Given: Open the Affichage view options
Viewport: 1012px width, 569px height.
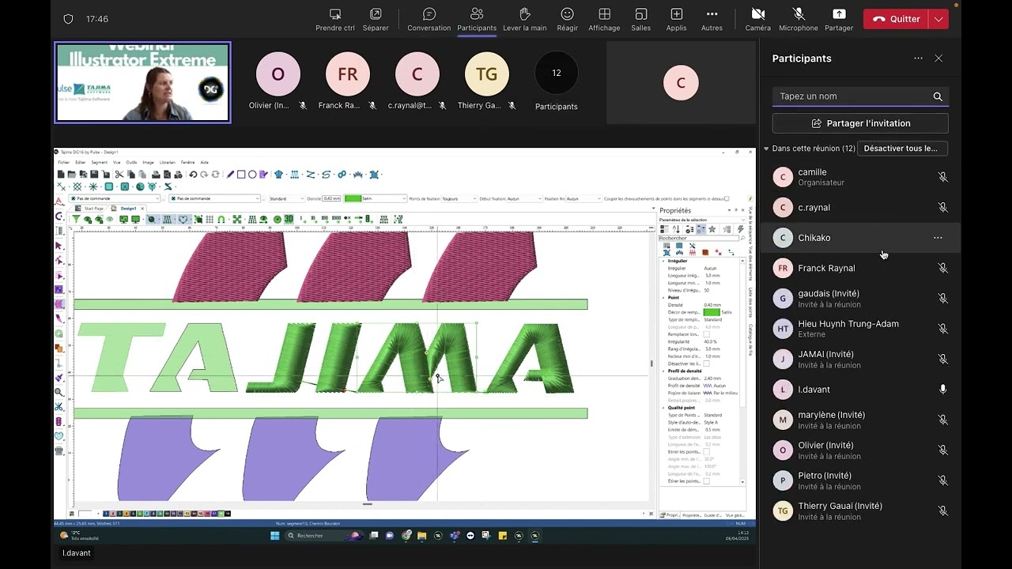Looking at the screenshot, I should [604, 19].
